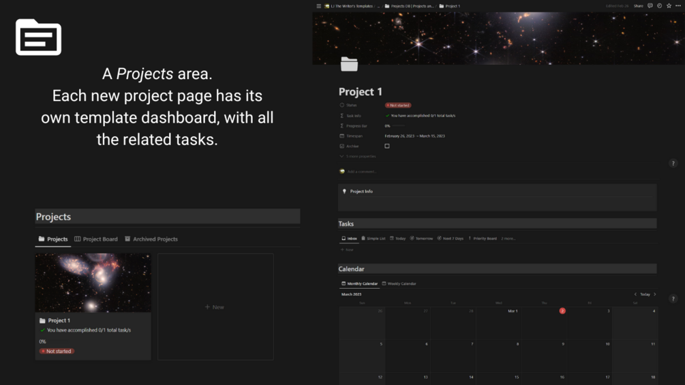Click the Project Info callout block
Viewport: 685px width, 385px height.
click(x=497, y=198)
